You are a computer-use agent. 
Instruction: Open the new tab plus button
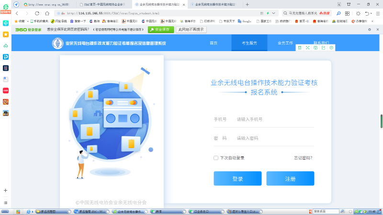point(247,4)
